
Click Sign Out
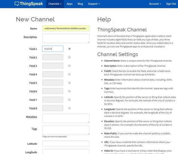click(171, 4)
